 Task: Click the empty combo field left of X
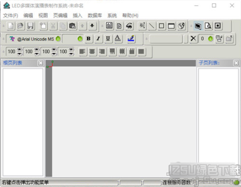click(x=166, y=39)
